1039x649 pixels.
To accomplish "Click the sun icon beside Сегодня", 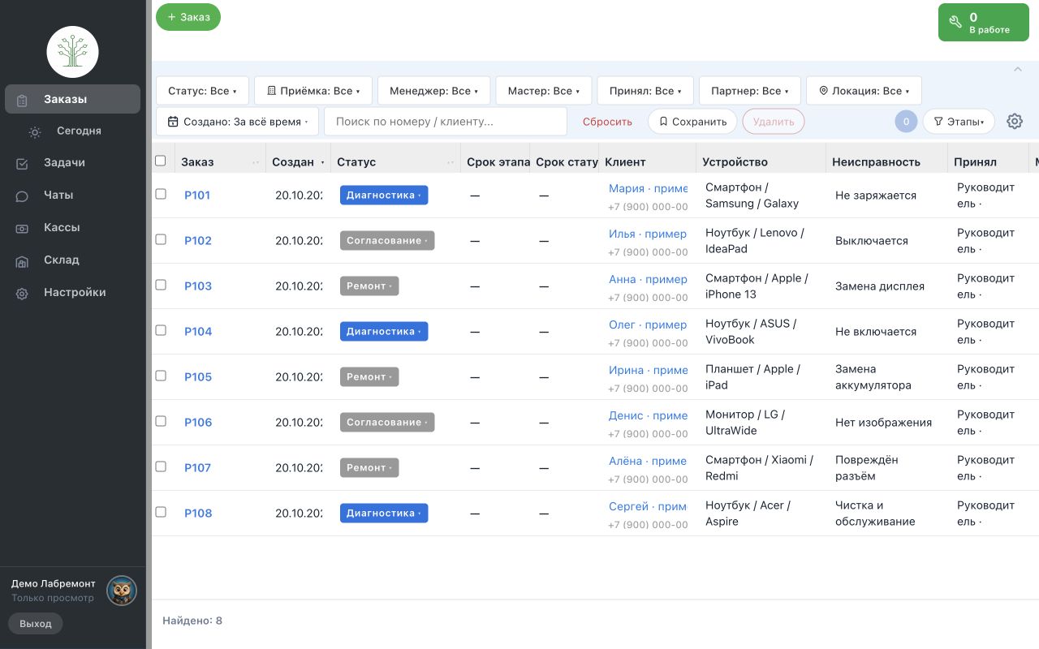I will (x=35, y=131).
